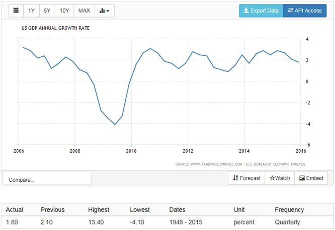Click the Frequency value Quarterly
Image resolution: width=335 pixels, height=230 pixels.
pyautogui.click(x=287, y=222)
